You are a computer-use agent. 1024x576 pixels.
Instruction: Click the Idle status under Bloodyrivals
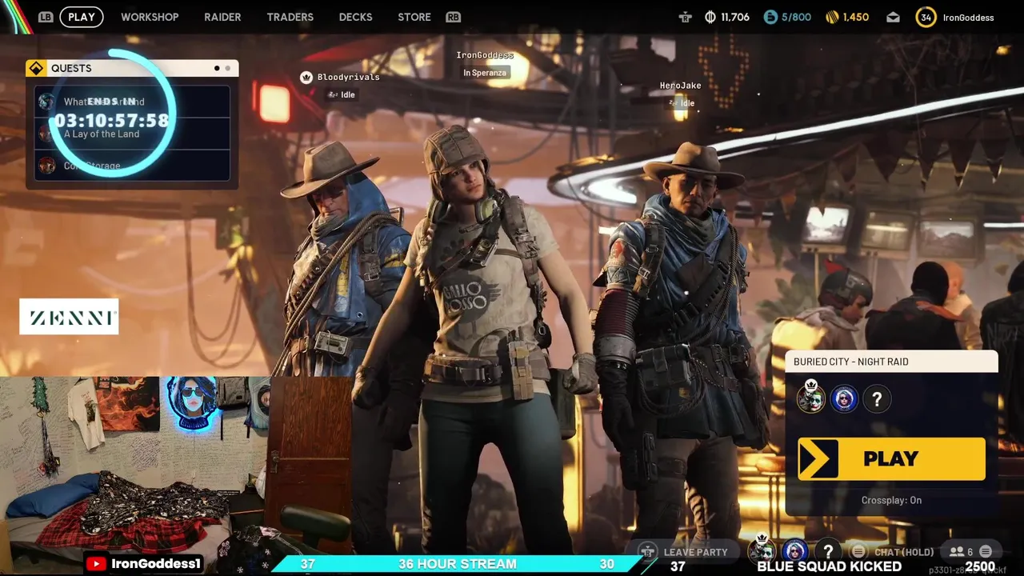click(341, 94)
